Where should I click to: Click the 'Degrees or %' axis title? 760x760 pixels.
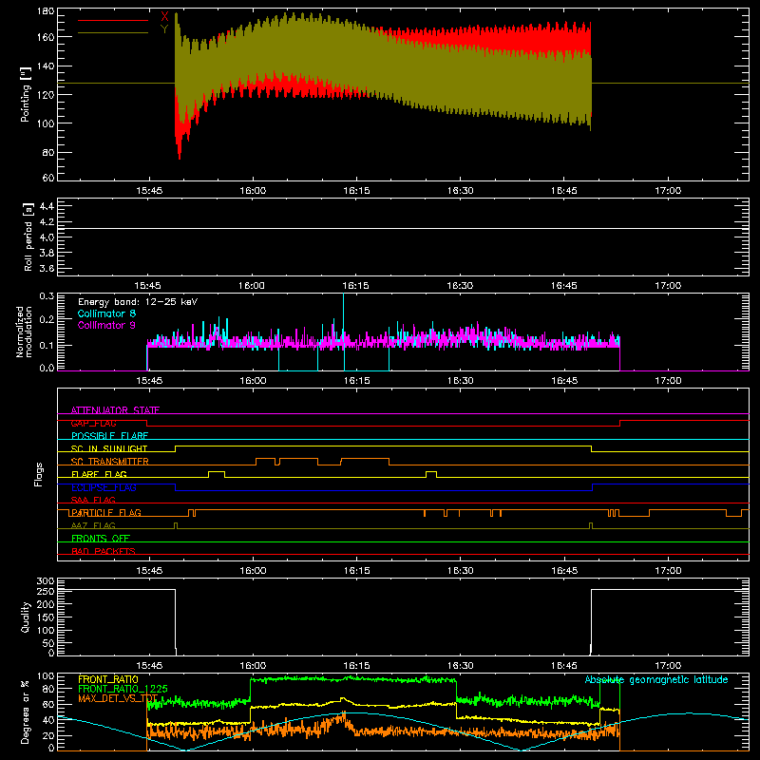click(26, 712)
